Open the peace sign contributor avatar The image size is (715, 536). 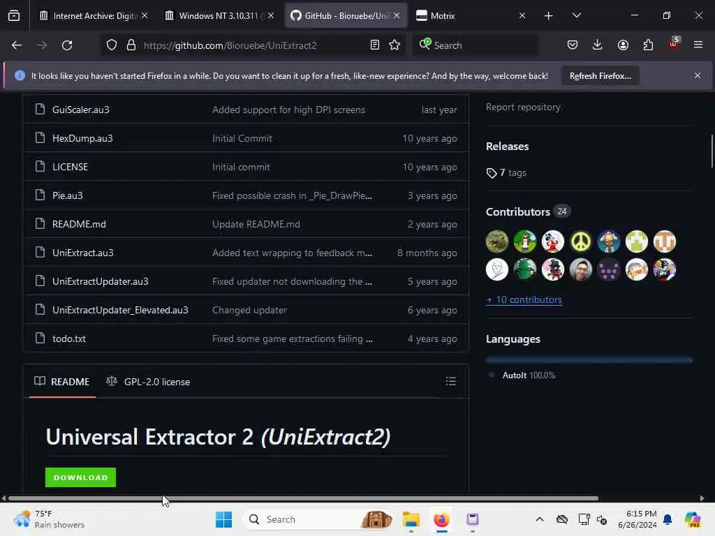[x=580, y=241]
